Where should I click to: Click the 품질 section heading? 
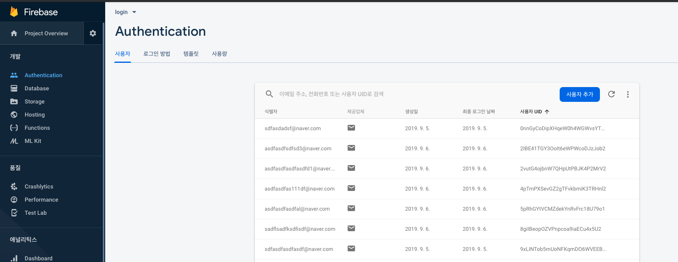[15, 168]
